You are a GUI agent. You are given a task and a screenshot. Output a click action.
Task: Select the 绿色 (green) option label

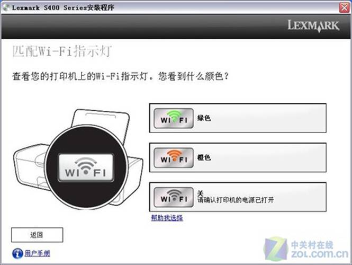pos(204,118)
